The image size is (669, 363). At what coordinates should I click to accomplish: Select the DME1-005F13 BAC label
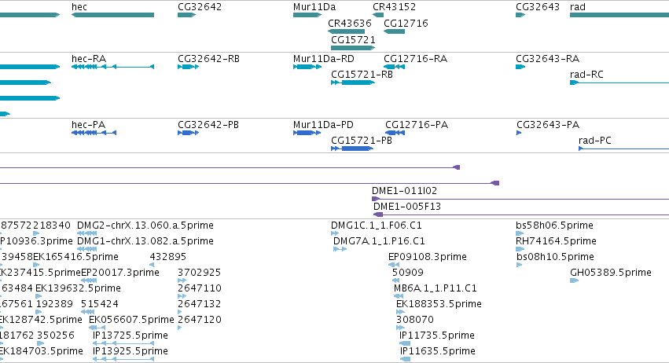click(407, 207)
